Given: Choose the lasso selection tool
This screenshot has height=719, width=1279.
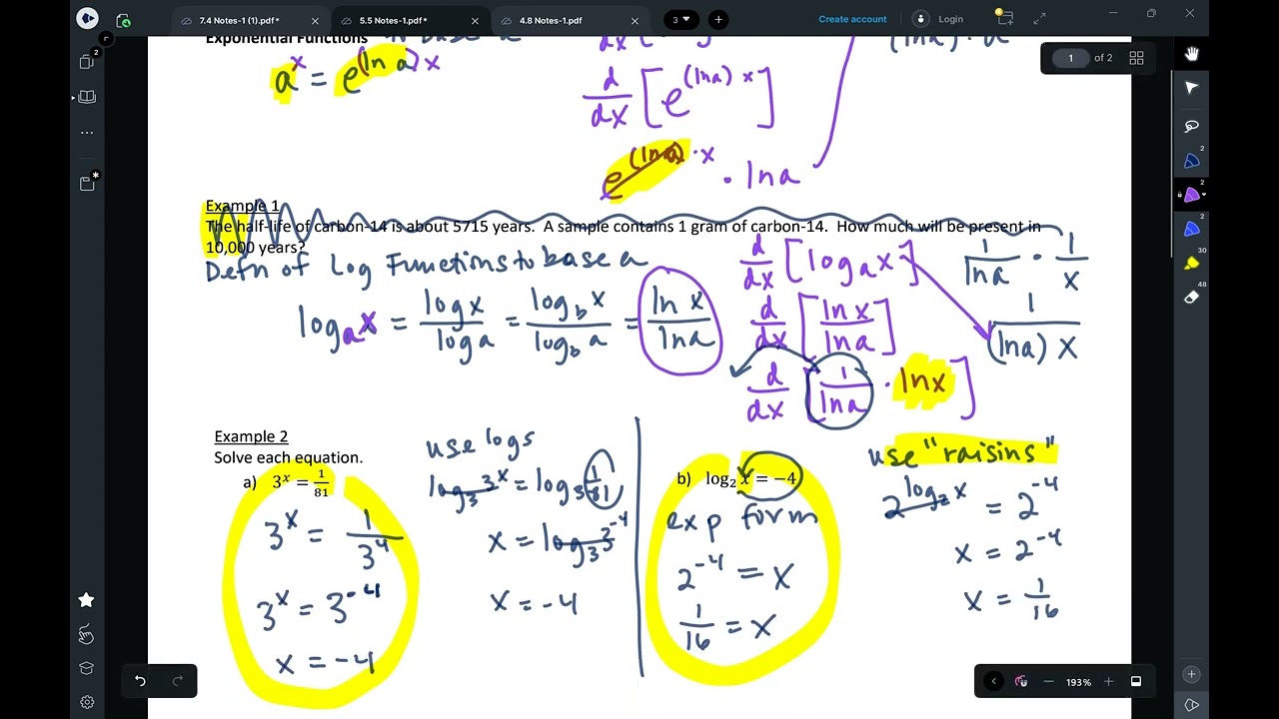Looking at the screenshot, I should (1191, 126).
